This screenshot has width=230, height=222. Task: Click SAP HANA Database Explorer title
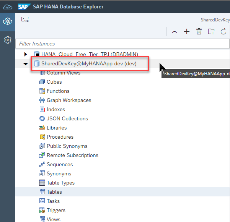coord(68,7)
